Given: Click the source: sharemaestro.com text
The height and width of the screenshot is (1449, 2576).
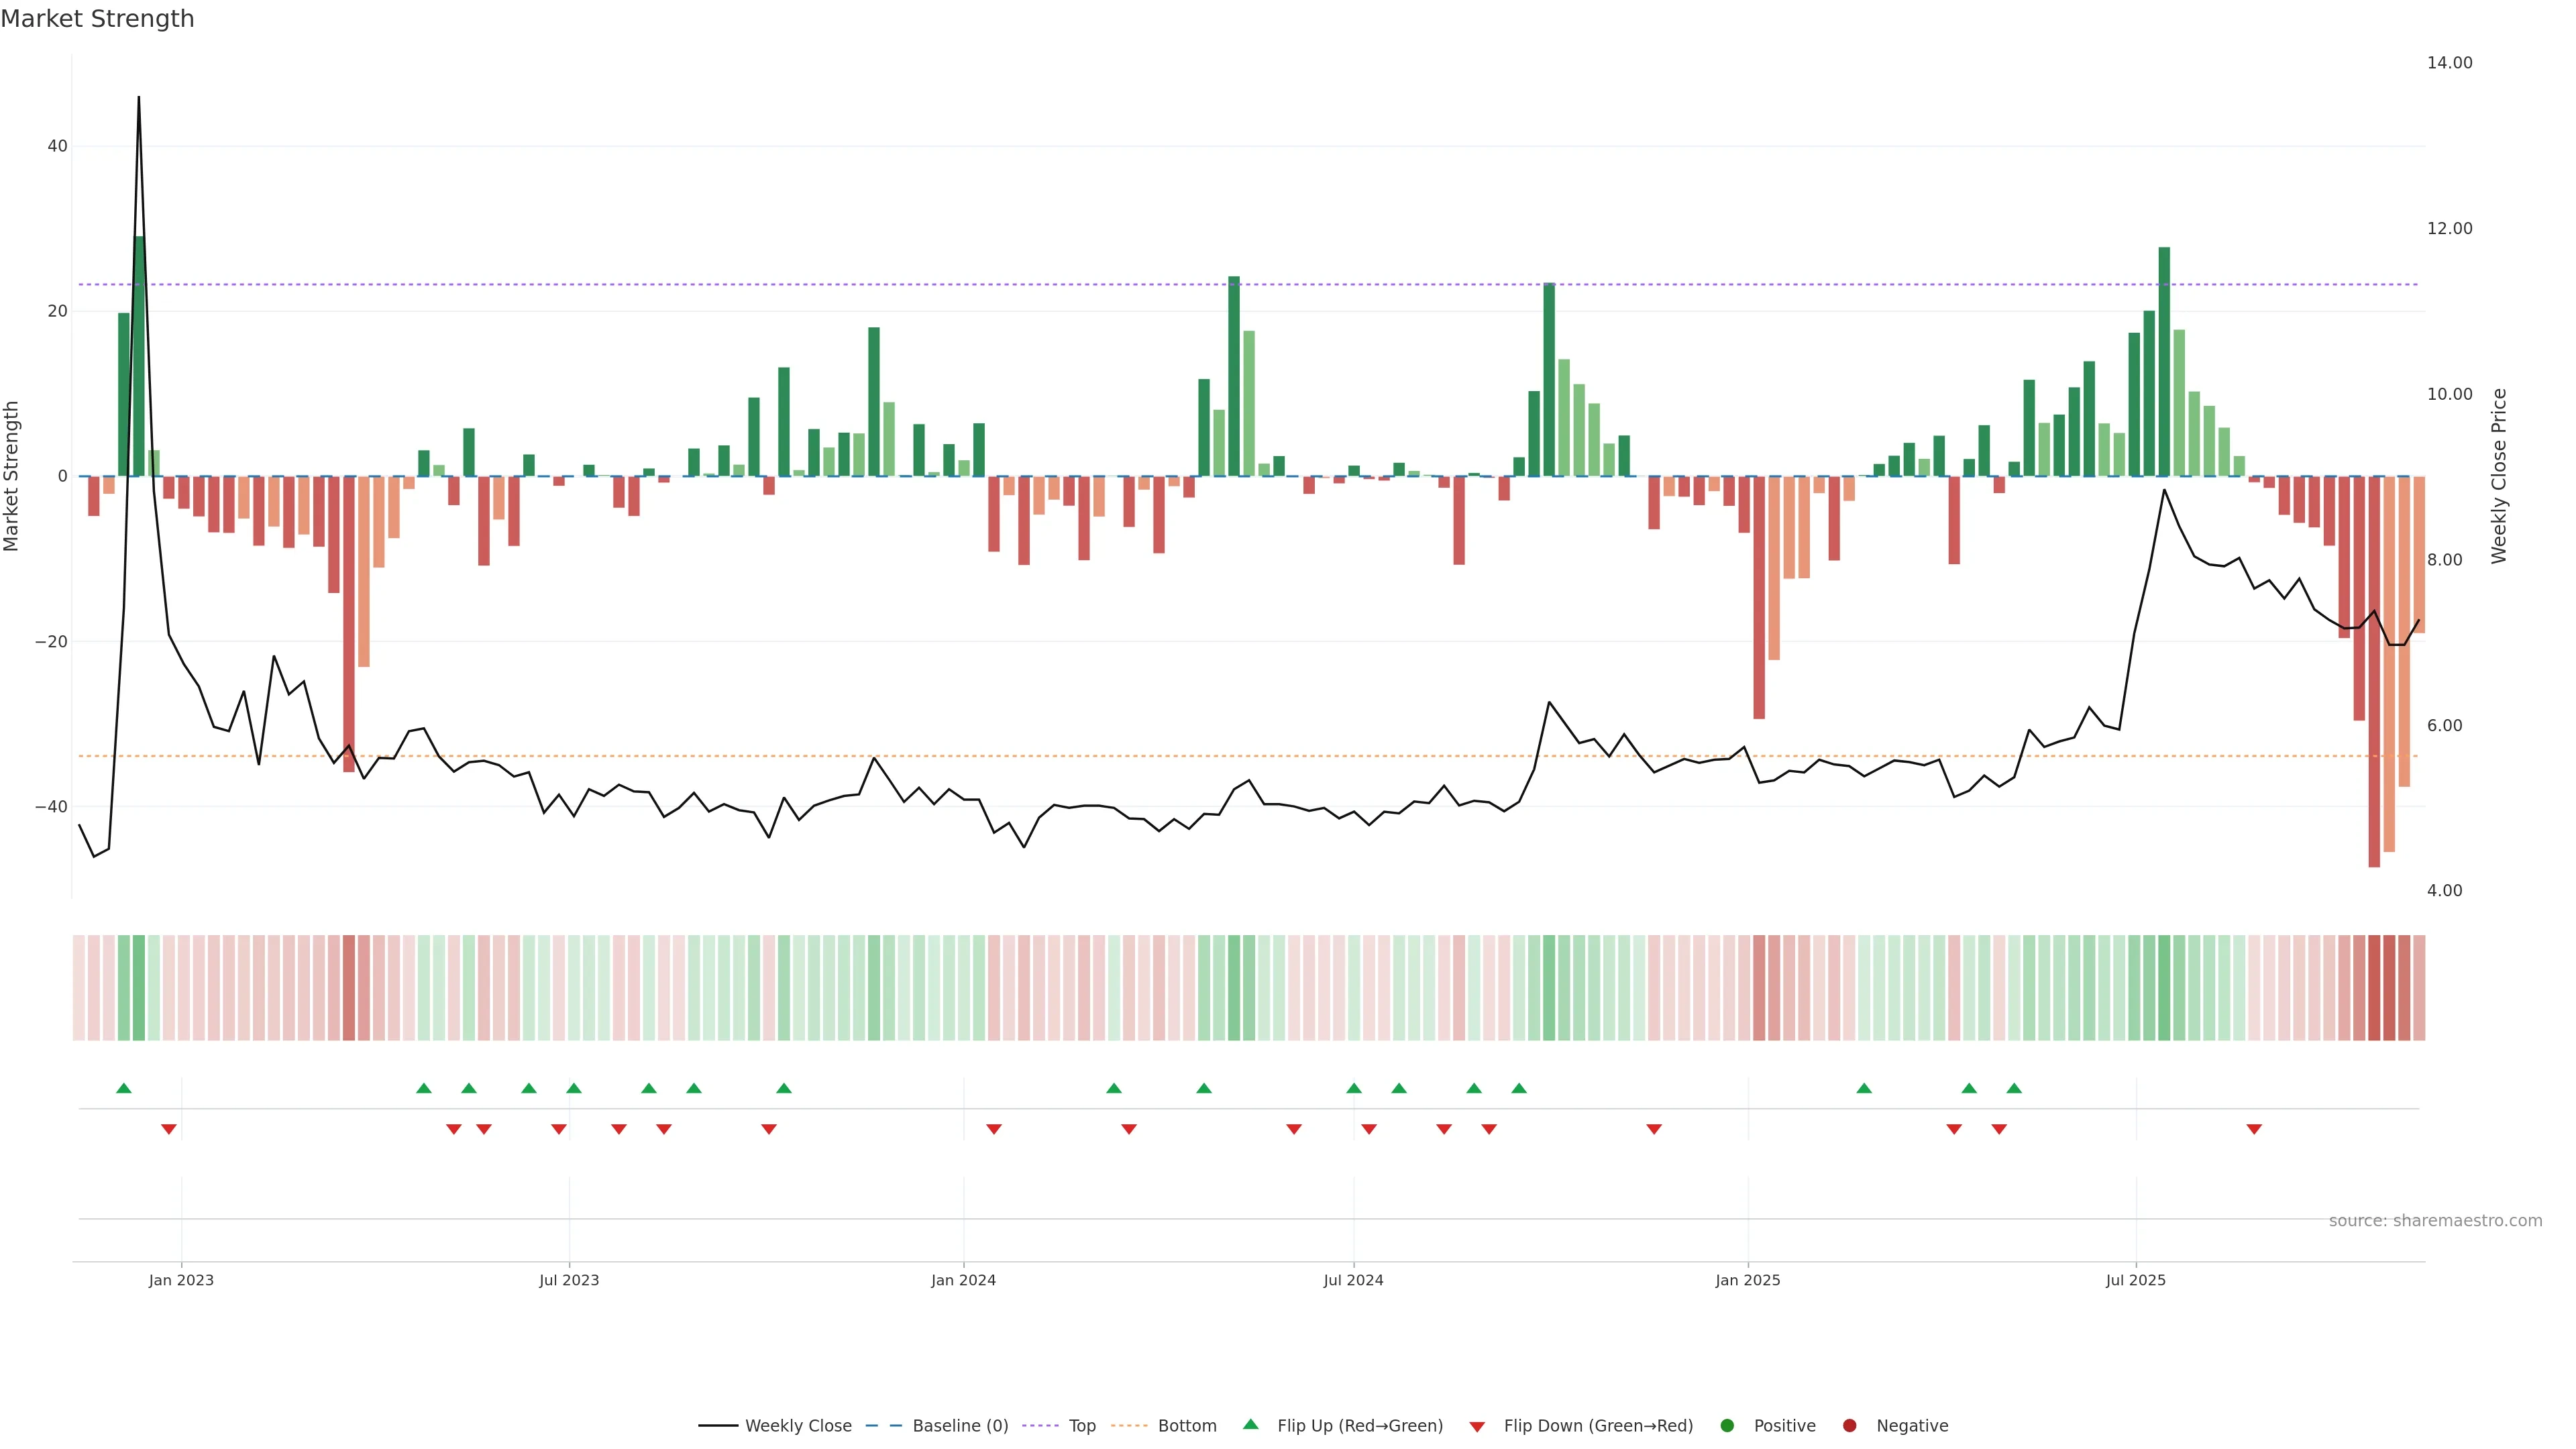Looking at the screenshot, I should [x=2435, y=1221].
